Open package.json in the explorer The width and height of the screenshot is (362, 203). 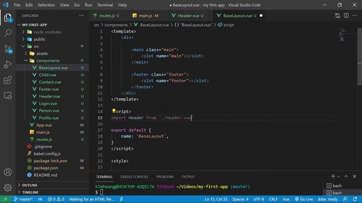tap(46, 168)
